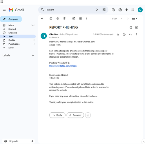Click the Forward button
Image resolution: width=145 pixels, height=144 pixels.
75,115
